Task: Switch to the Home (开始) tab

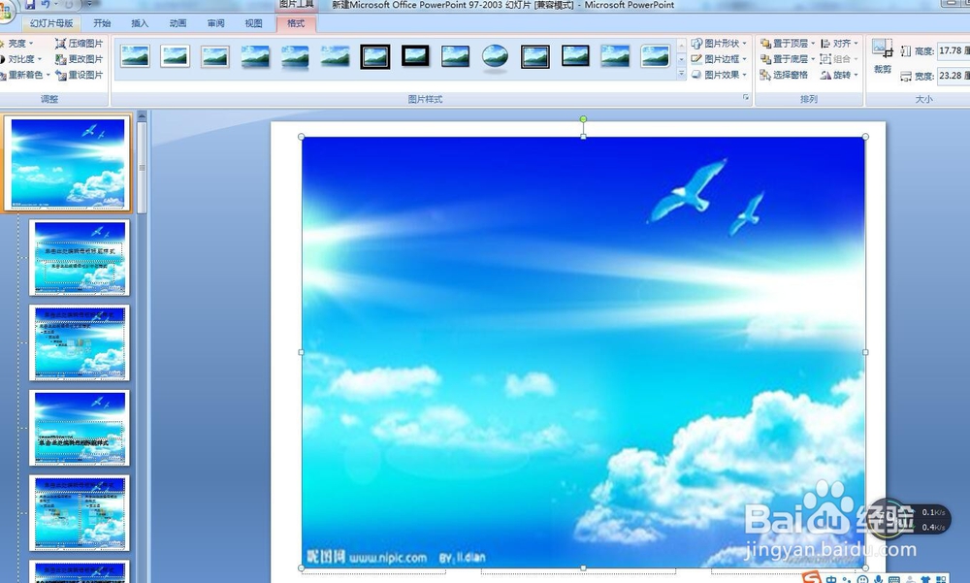Action: click(102, 23)
